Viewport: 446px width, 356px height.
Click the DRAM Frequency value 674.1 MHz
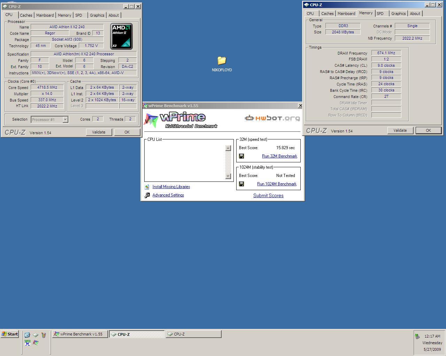386,53
